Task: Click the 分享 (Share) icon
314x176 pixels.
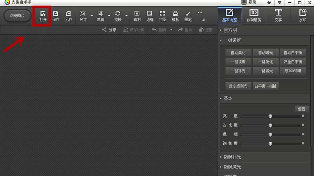Action: (x=104, y=30)
